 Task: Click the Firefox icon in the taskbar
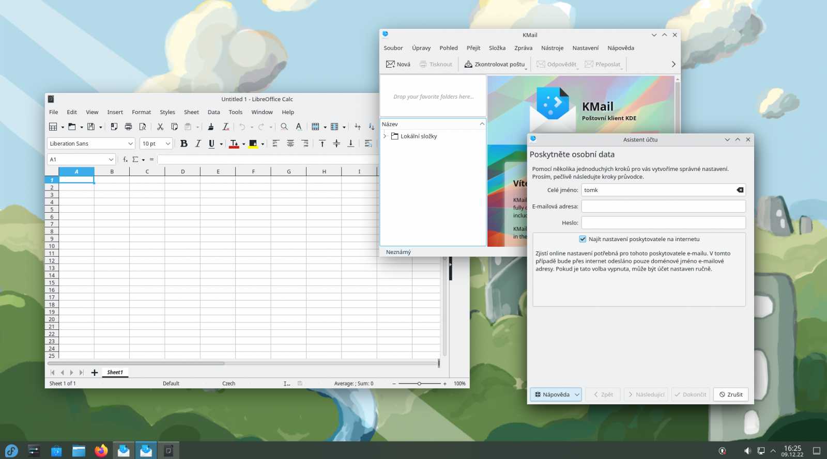point(101,450)
